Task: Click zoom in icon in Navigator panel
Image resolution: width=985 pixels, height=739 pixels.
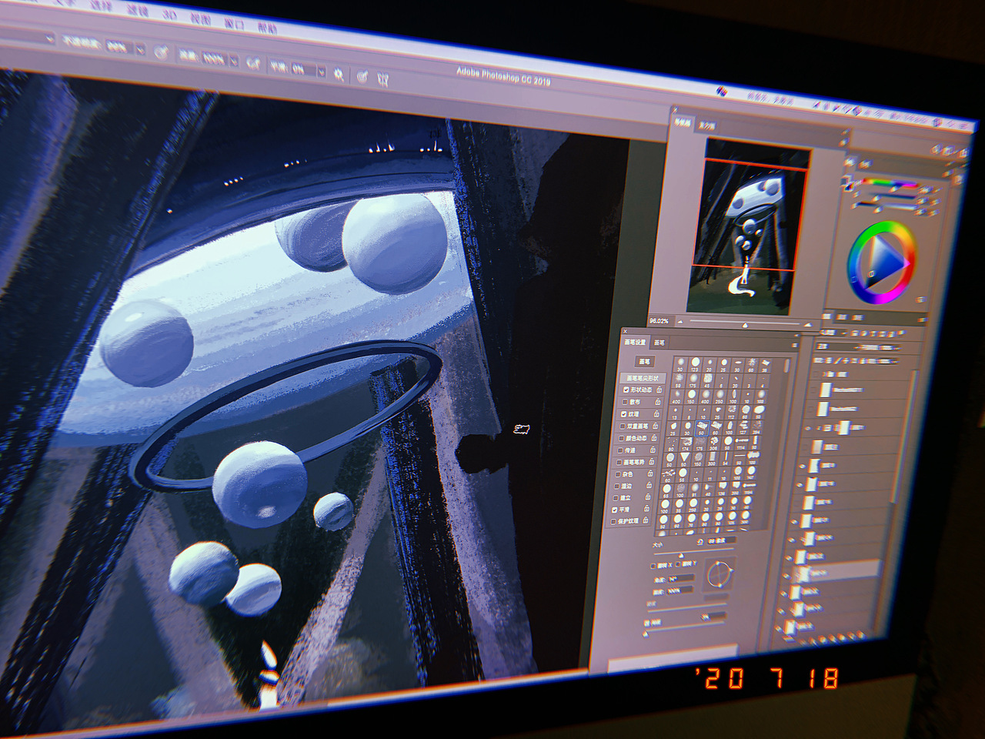Action: click(807, 324)
